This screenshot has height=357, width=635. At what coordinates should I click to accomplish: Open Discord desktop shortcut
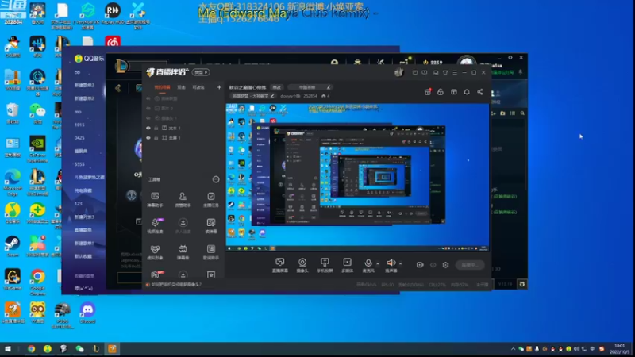click(87, 313)
